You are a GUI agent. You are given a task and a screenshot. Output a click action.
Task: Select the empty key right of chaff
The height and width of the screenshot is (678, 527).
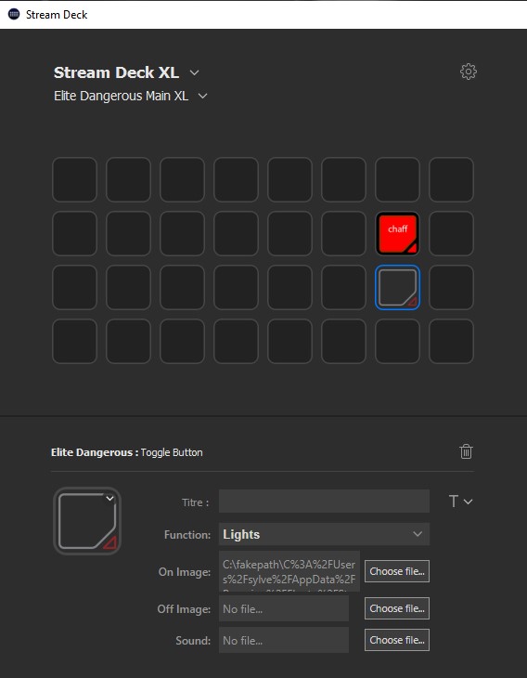451,233
